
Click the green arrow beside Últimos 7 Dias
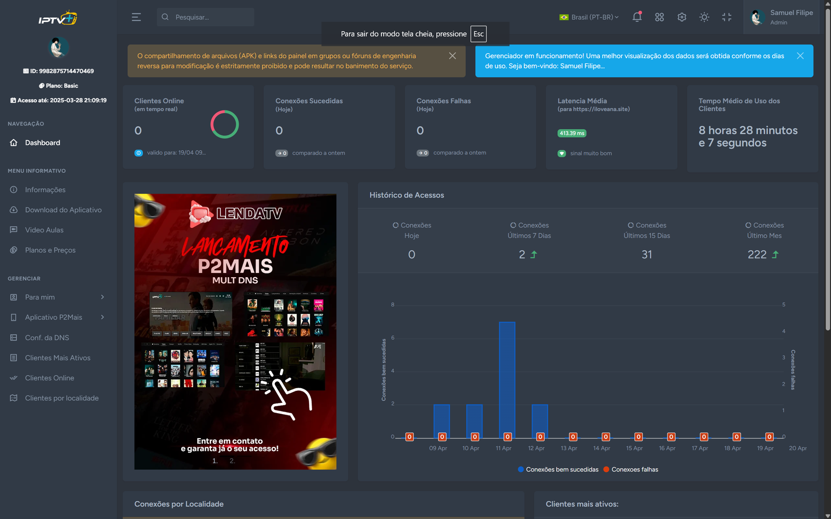(533, 255)
